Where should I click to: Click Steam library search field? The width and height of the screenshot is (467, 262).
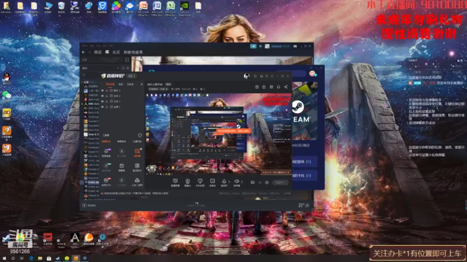(x=91, y=76)
